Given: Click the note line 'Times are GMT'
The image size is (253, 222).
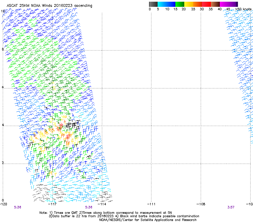Looking at the screenshot, I should click(x=66, y=213).
